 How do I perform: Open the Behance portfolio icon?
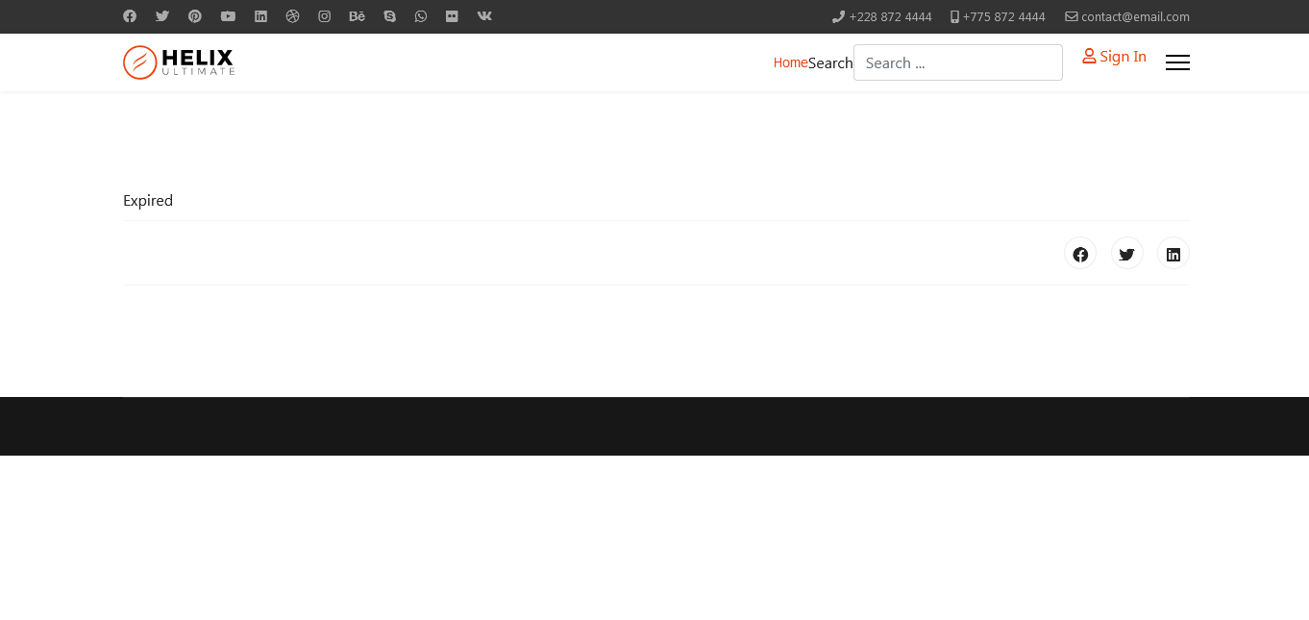pos(357,16)
